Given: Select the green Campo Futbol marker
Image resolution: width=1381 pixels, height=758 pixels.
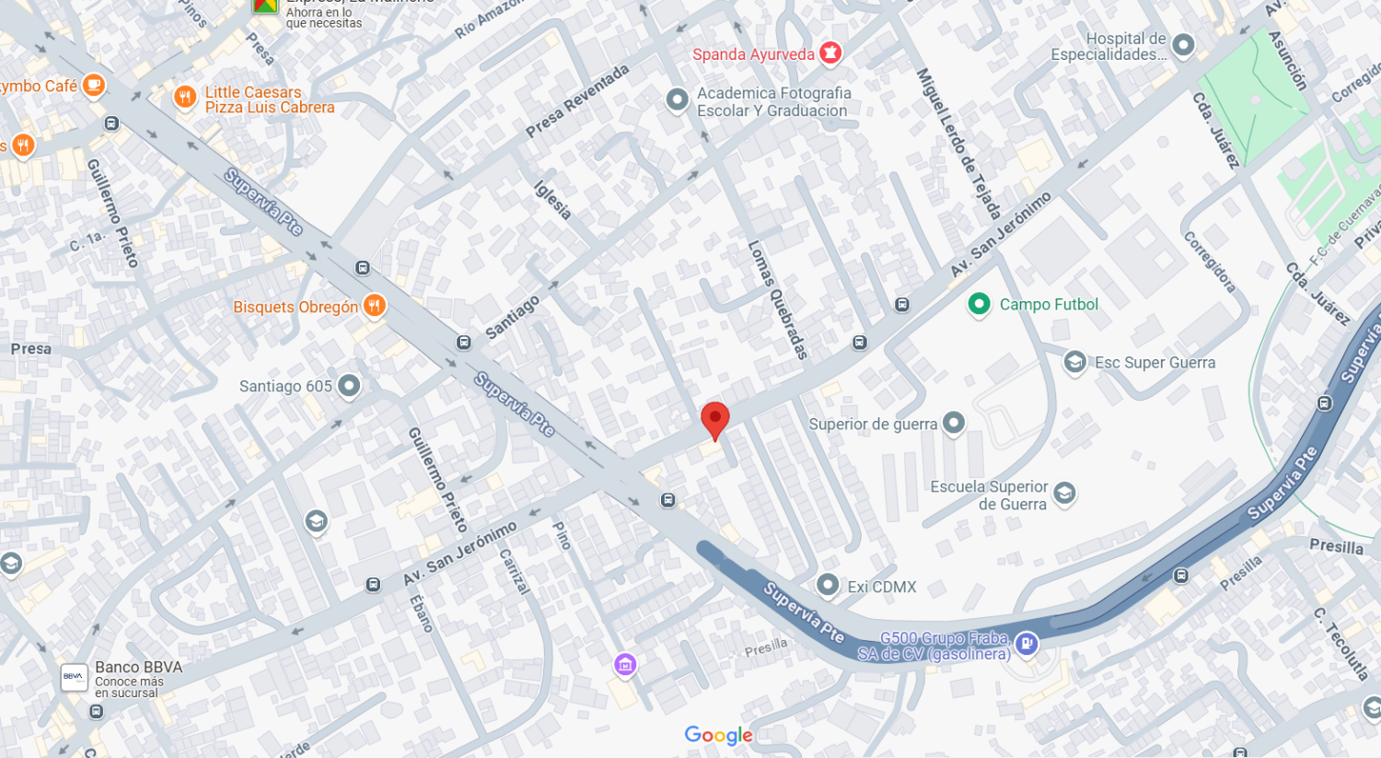Looking at the screenshot, I should (x=979, y=304).
